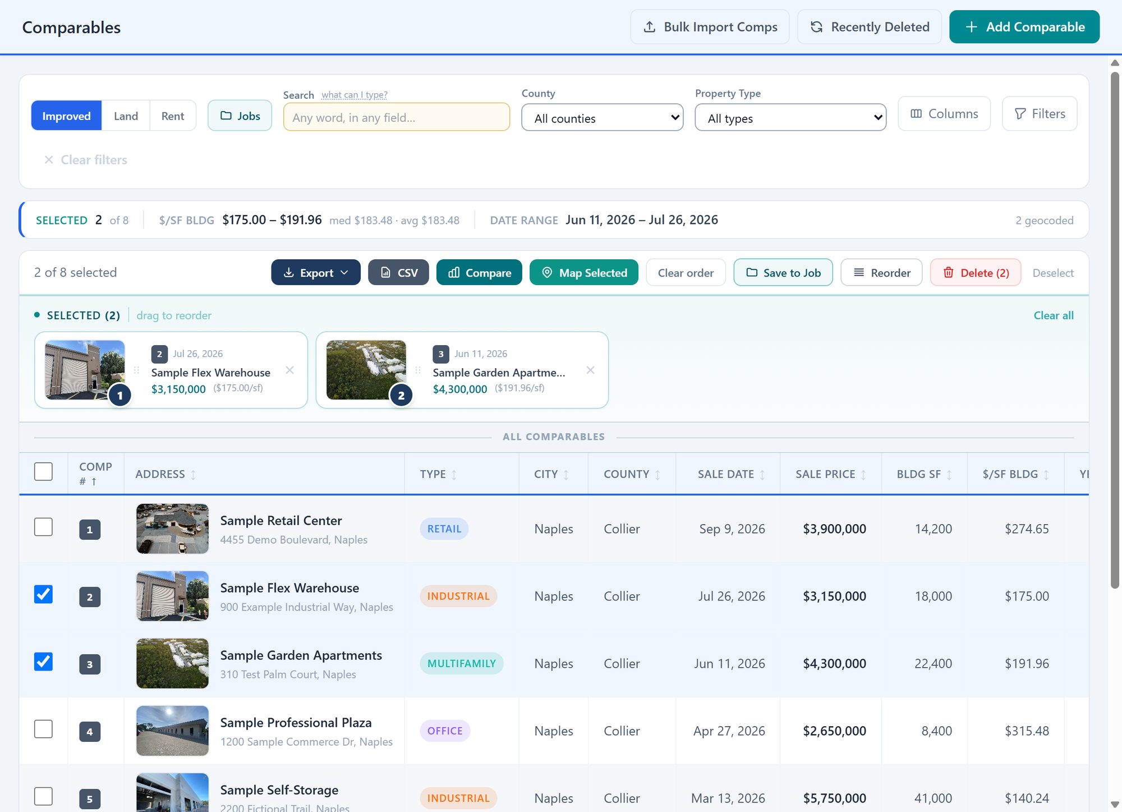Click the trash Delete (2) button
Viewport: 1122px width, 812px height.
coord(976,273)
